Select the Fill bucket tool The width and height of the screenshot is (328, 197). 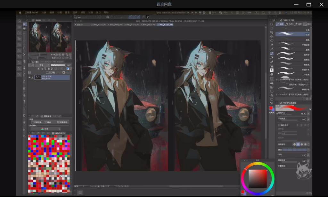coord(272,83)
